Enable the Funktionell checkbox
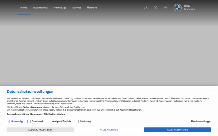 coord(29,121)
